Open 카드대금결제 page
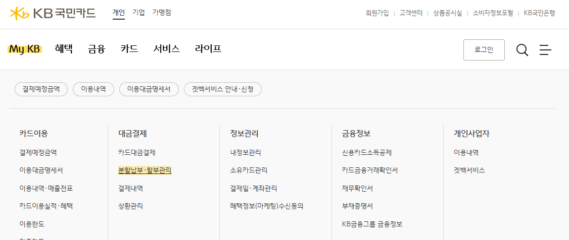The height and width of the screenshot is (240, 569). pyautogui.click(x=136, y=152)
